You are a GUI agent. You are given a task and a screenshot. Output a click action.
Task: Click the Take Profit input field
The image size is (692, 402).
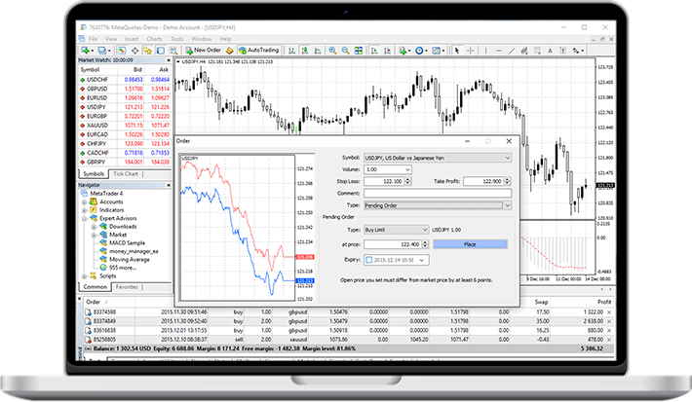(486, 181)
